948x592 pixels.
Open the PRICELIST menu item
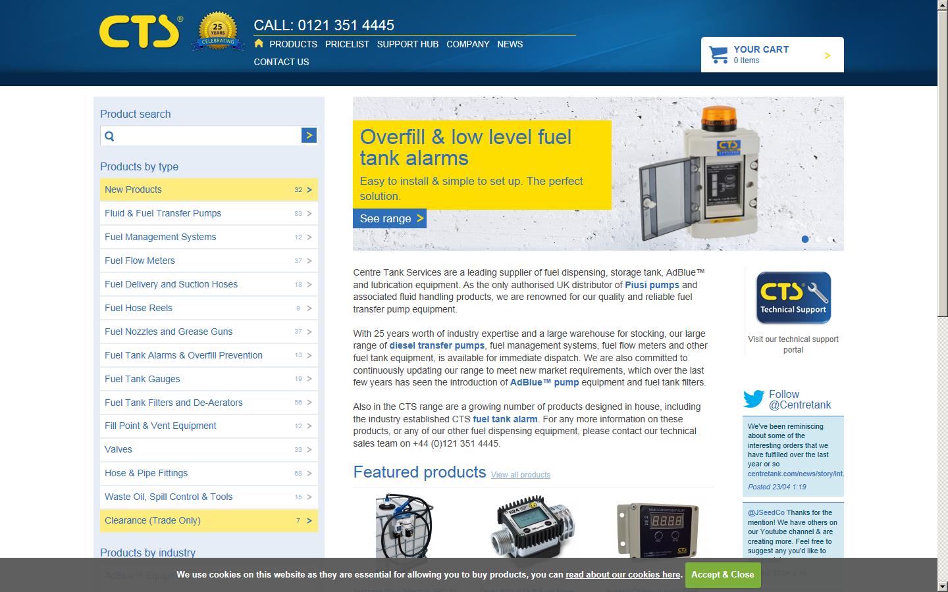point(347,44)
